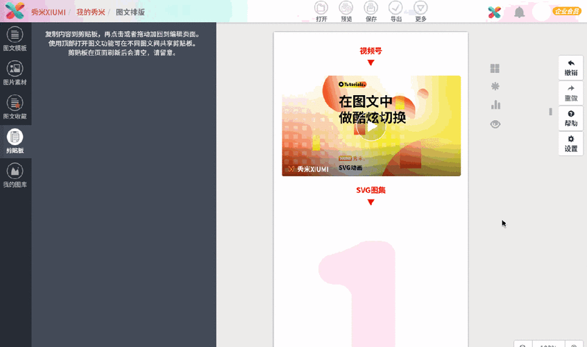Image resolution: width=587 pixels, height=347 pixels.
Task: Select the SVG图集 red heading text
Action: pos(371,190)
